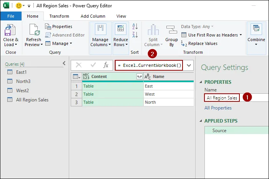
Task: Click the Content column header
Action: point(113,77)
